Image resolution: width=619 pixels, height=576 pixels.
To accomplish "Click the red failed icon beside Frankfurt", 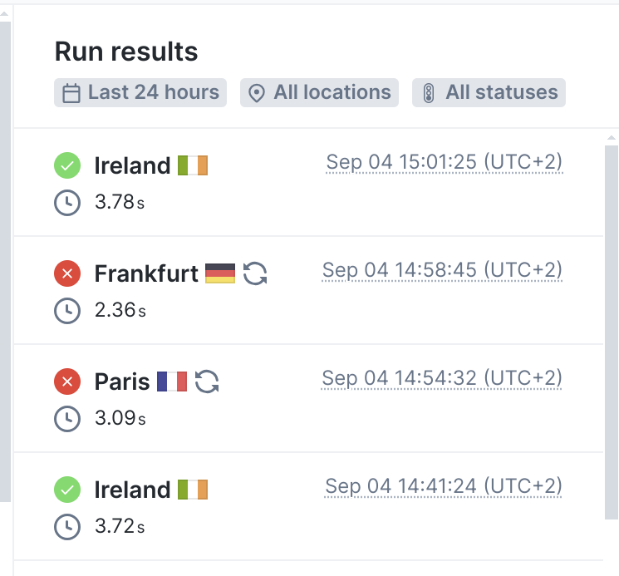I will coord(67,273).
